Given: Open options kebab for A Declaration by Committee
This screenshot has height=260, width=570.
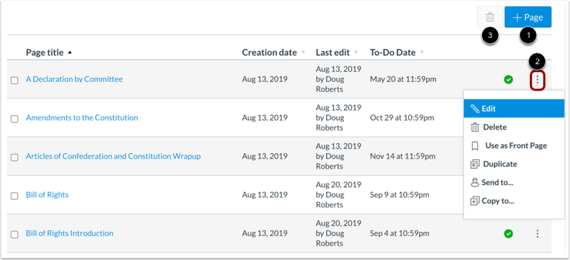Looking at the screenshot, I should tap(537, 79).
